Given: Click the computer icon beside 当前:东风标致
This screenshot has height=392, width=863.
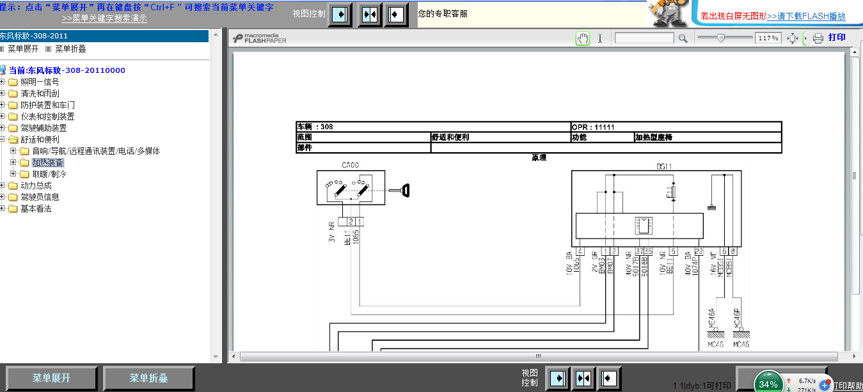Looking at the screenshot, I should coord(3,70).
